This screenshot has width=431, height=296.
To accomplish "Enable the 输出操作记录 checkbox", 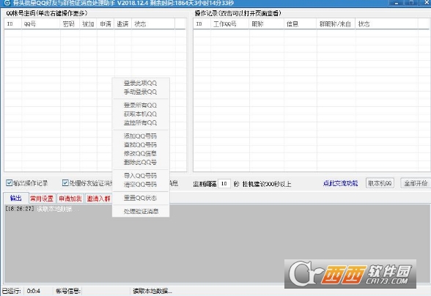I will (10, 182).
